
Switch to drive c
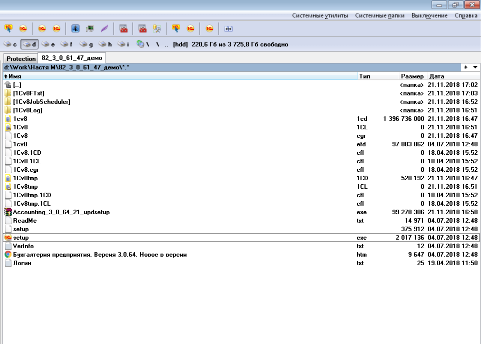(10, 44)
